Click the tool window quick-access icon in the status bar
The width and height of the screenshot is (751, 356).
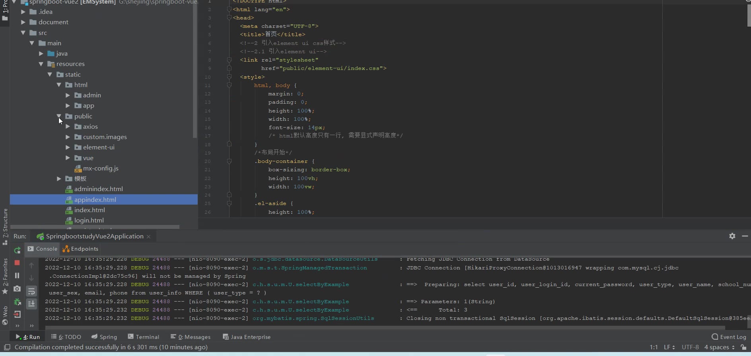[7, 347]
